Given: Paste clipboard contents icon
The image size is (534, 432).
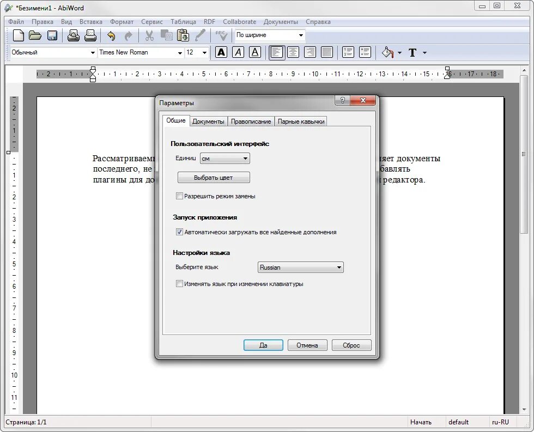Looking at the screenshot, I should [x=183, y=35].
